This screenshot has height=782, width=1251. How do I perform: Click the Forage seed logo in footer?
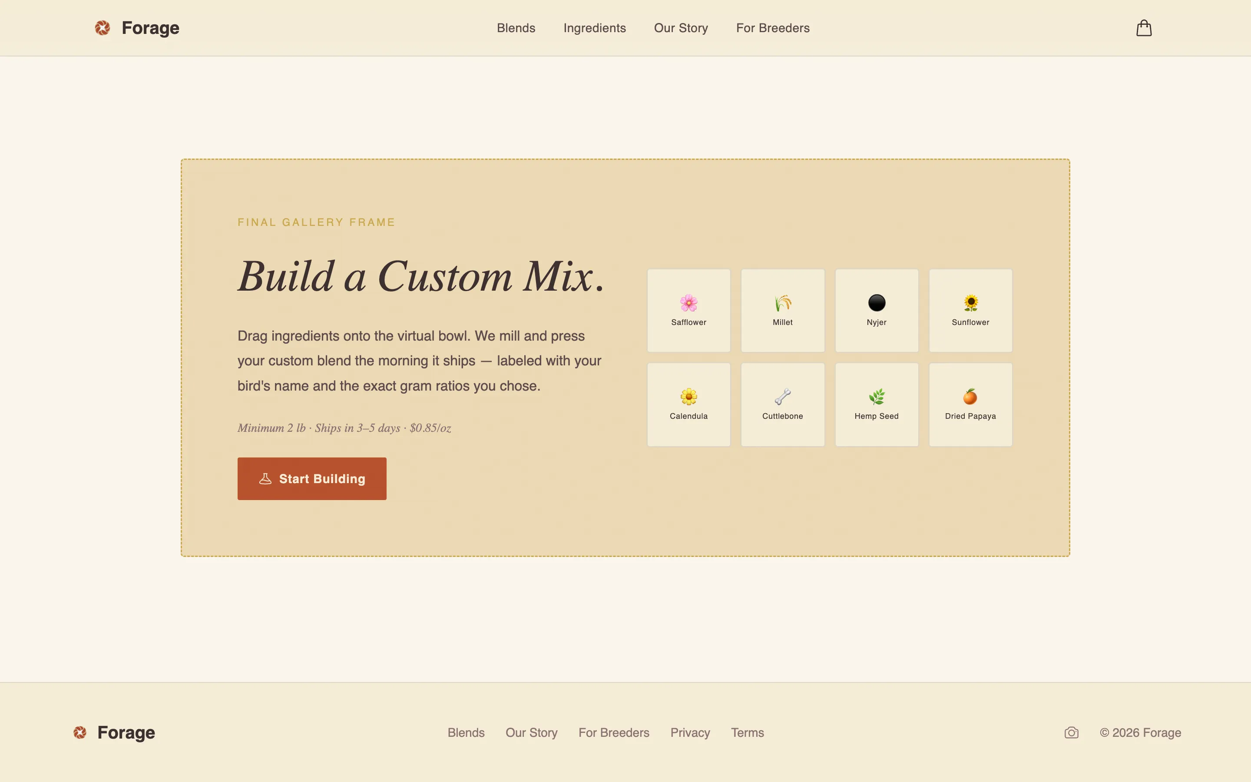(79, 732)
